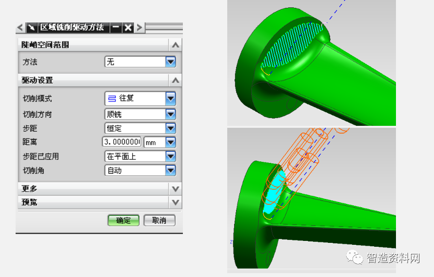Collapse the 陡峭空间范围 section
The width and height of the screenshot is (434, 277).
pyautogui.click(x=176, y=45)
